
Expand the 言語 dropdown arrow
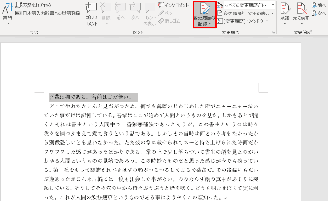click(8, 23)
